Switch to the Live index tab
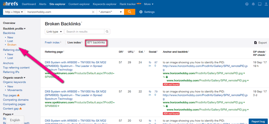 (74, 42)
